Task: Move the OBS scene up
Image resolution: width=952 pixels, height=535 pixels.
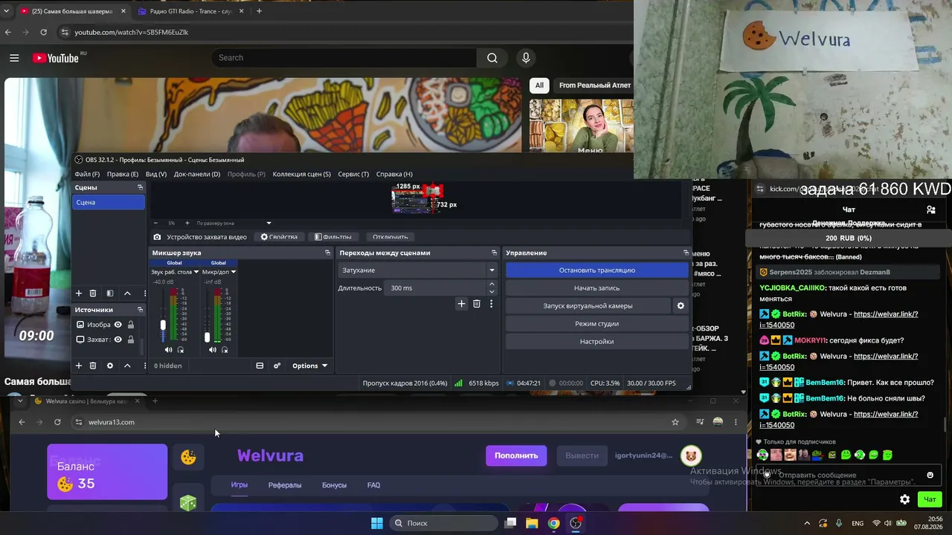Action: (x=127, y=294)
